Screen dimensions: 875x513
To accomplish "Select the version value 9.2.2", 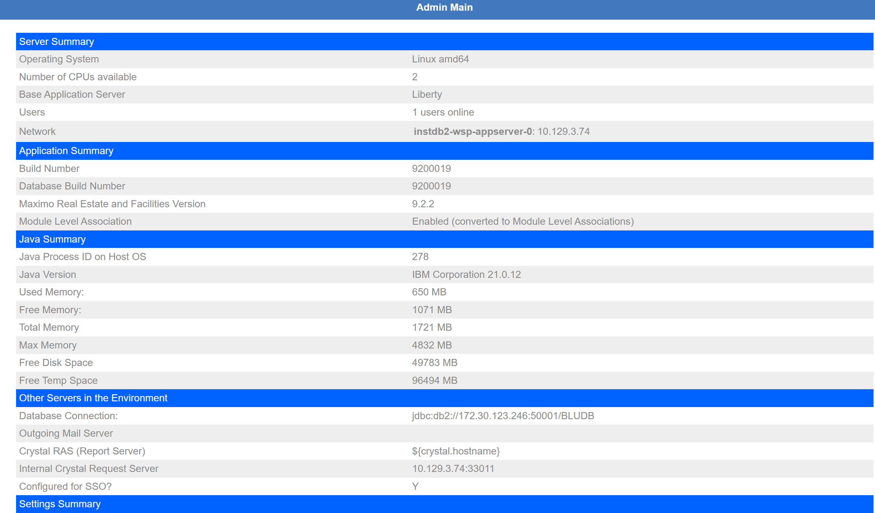I will click(x=423, y=204).
